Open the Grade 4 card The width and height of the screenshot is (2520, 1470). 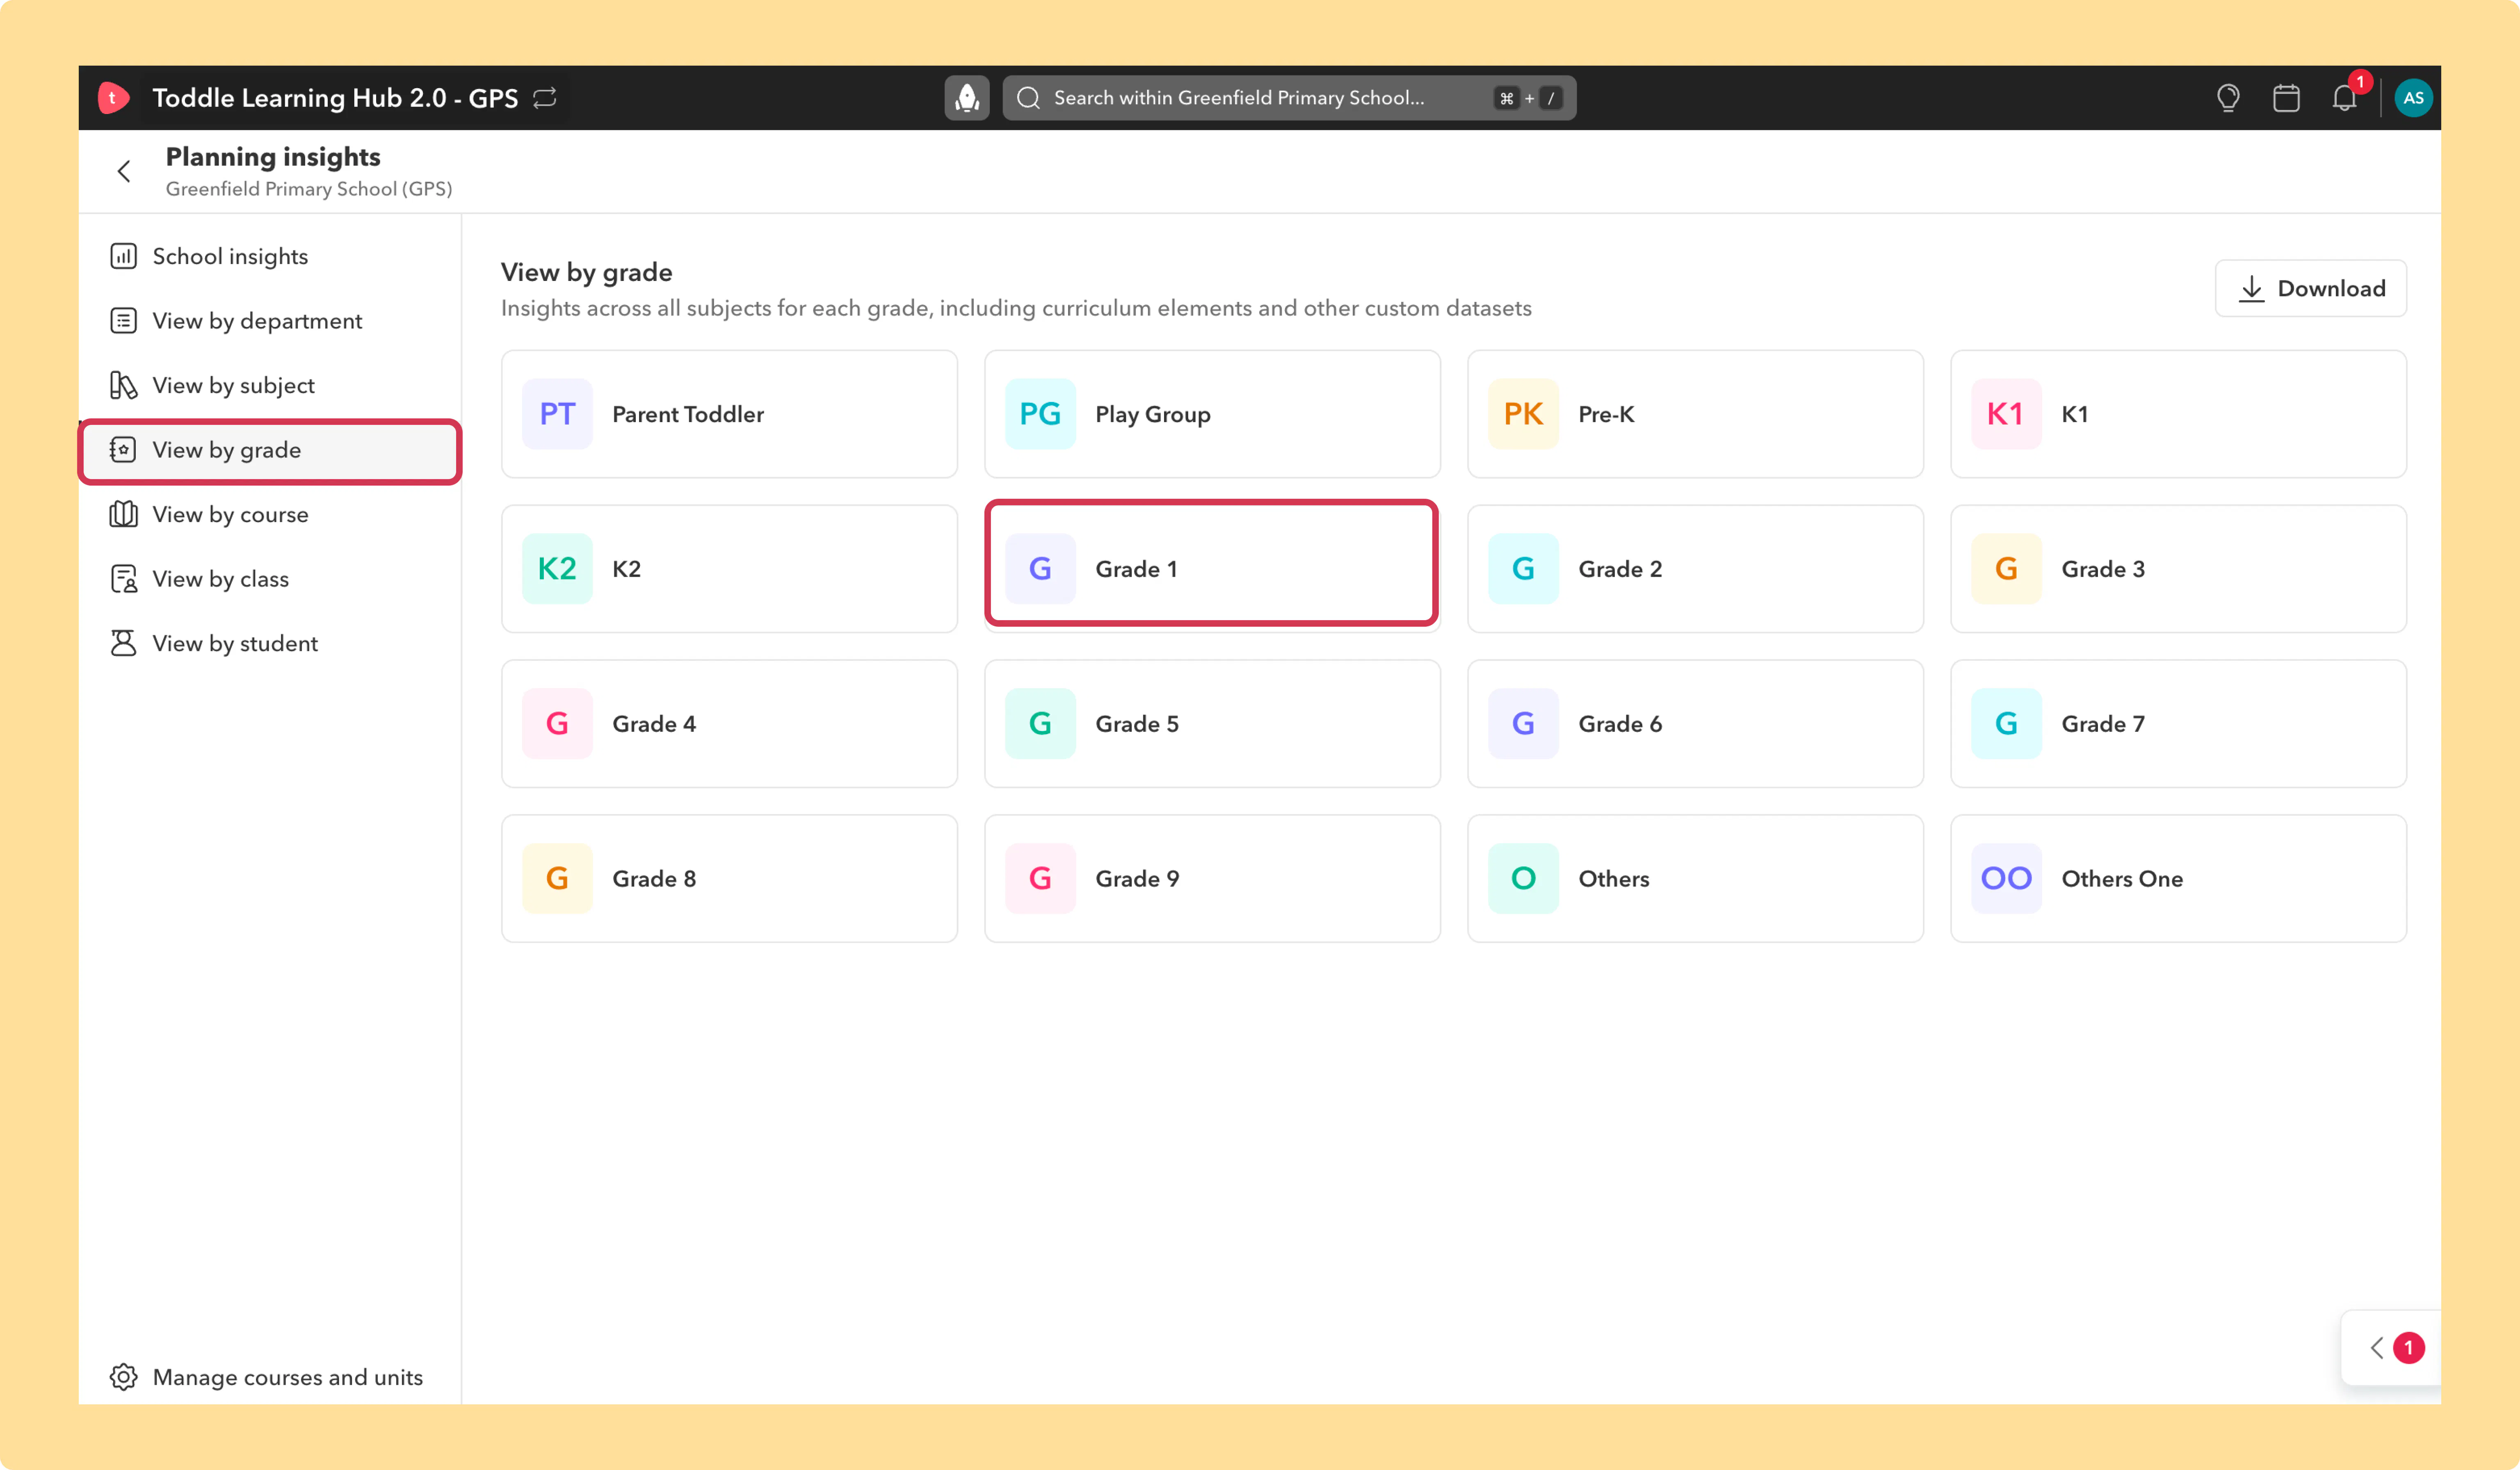[729, 723]
